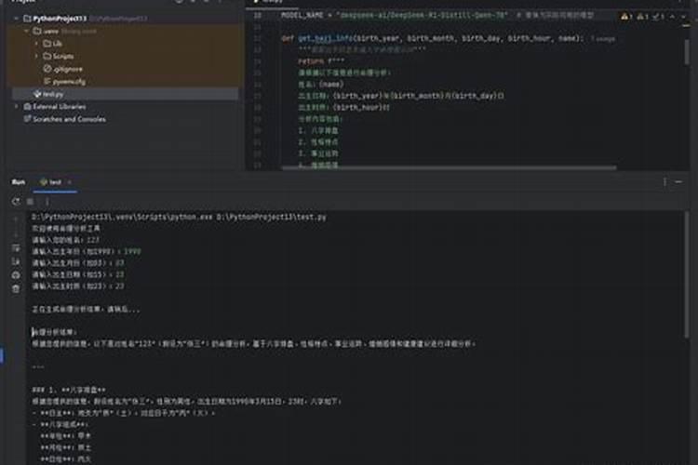Select the Lib folder row
This screenshot has height=465, width=698.
pos(125,44)
